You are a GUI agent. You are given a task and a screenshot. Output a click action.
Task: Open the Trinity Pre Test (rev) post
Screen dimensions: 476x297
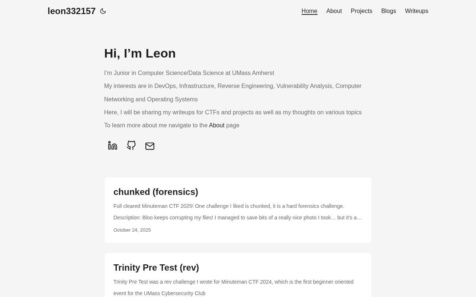pyautogui.click(x=156, y=268)
